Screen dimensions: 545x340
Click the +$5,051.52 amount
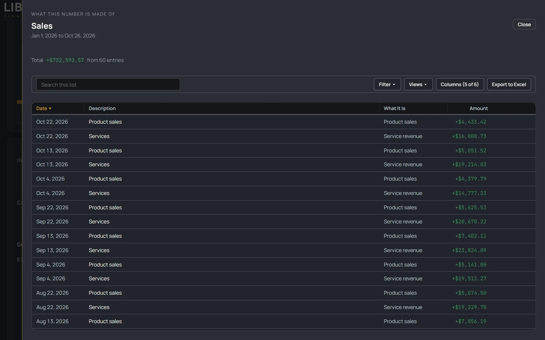point(471,151)
